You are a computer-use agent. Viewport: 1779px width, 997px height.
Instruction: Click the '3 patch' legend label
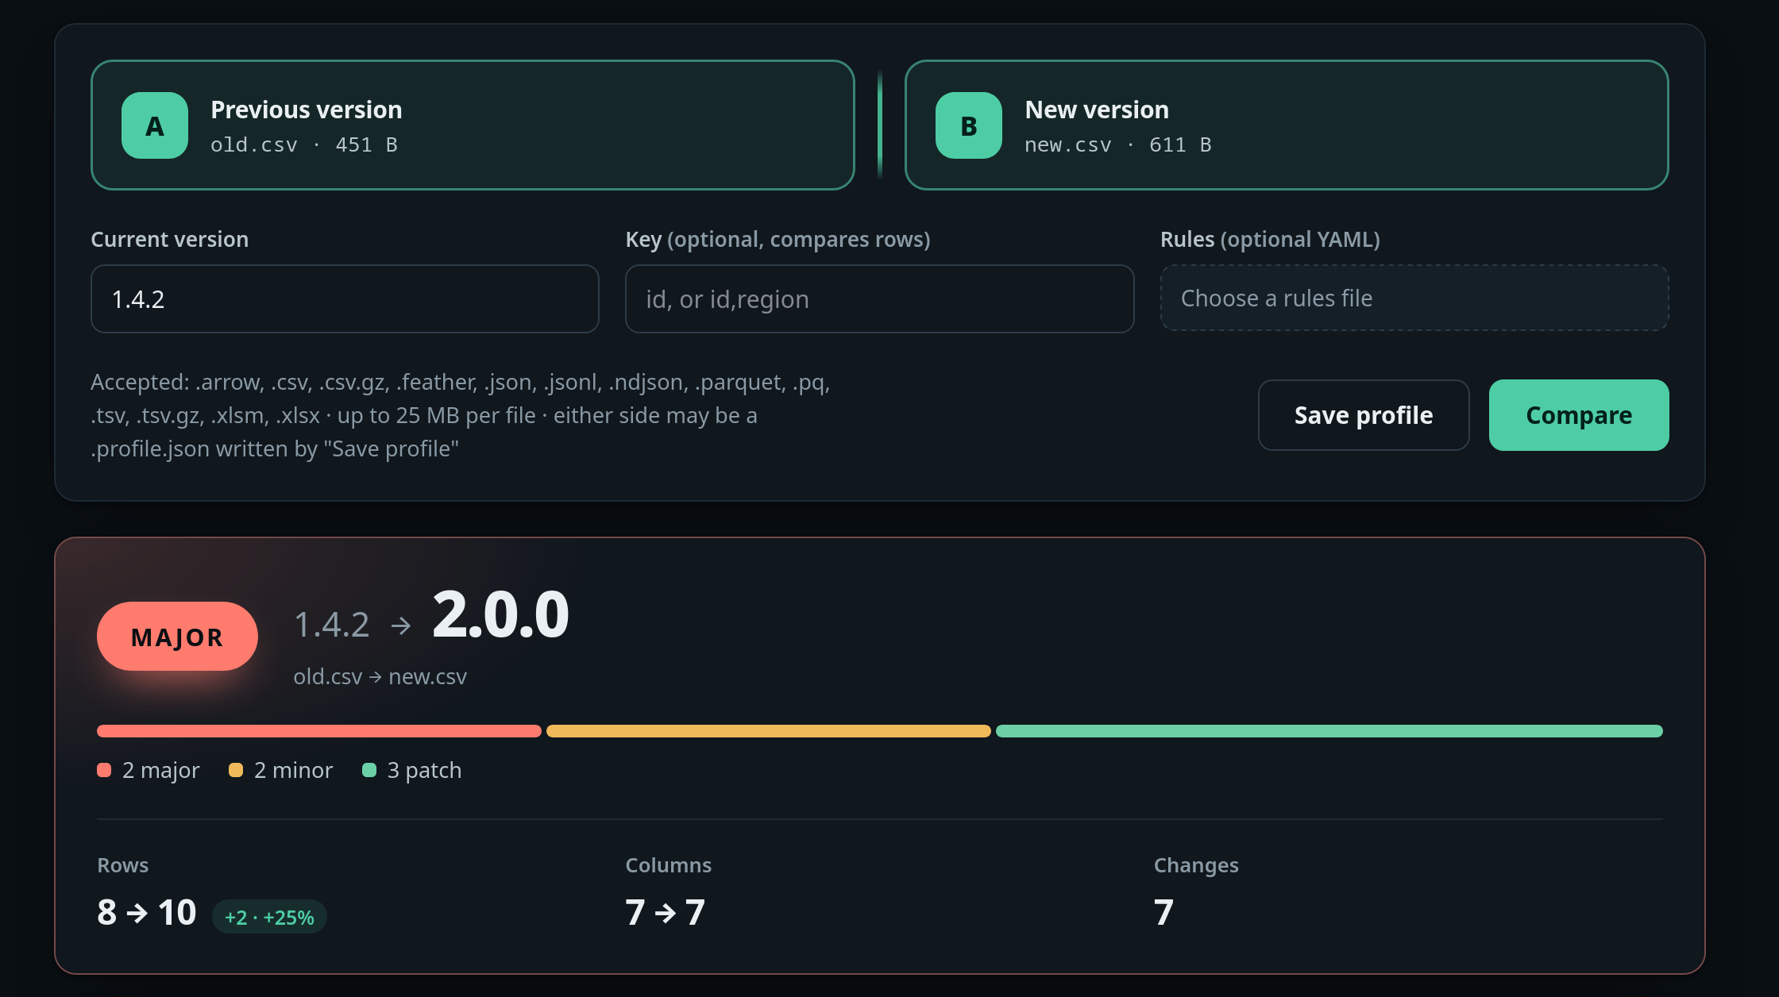425,770
